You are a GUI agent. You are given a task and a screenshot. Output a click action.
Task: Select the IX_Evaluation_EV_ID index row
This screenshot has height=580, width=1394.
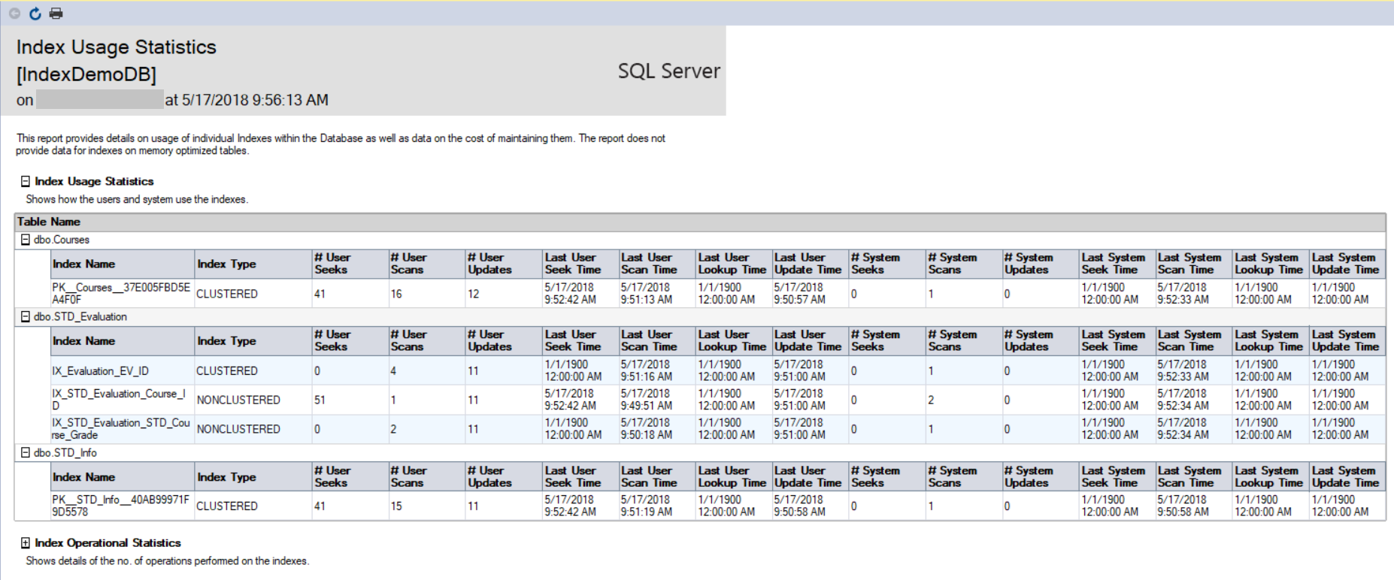pos(100,371)
